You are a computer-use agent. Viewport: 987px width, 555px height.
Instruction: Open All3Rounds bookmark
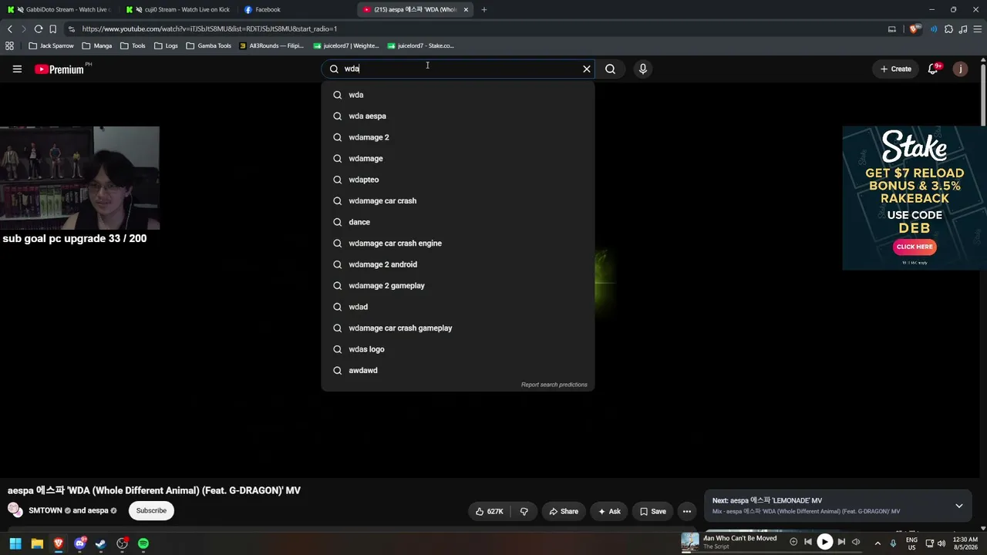pyautogui.click(x=271, y=45)
